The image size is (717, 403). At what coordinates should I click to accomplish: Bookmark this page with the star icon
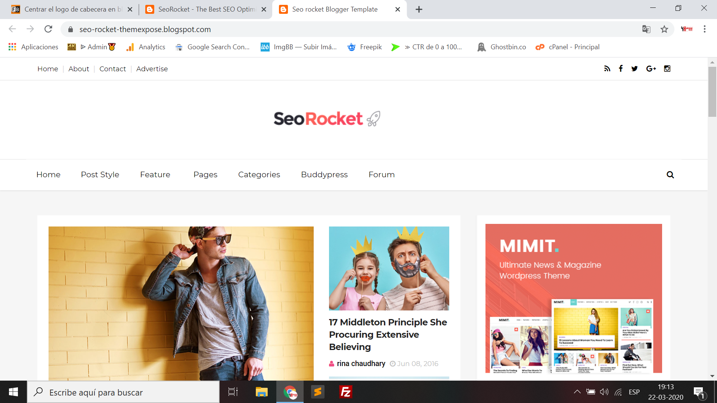[664, 29]
